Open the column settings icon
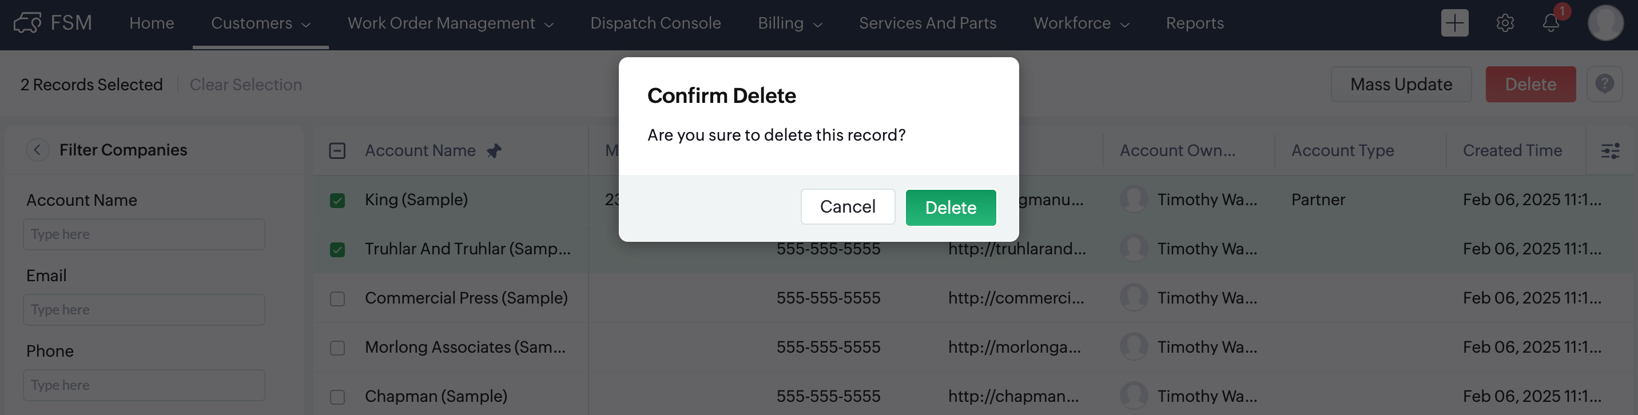Viewport: 1638px width, 415px height. [x=1610, y=150]
